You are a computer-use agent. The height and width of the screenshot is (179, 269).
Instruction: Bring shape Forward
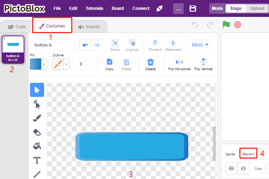[155, 45]
